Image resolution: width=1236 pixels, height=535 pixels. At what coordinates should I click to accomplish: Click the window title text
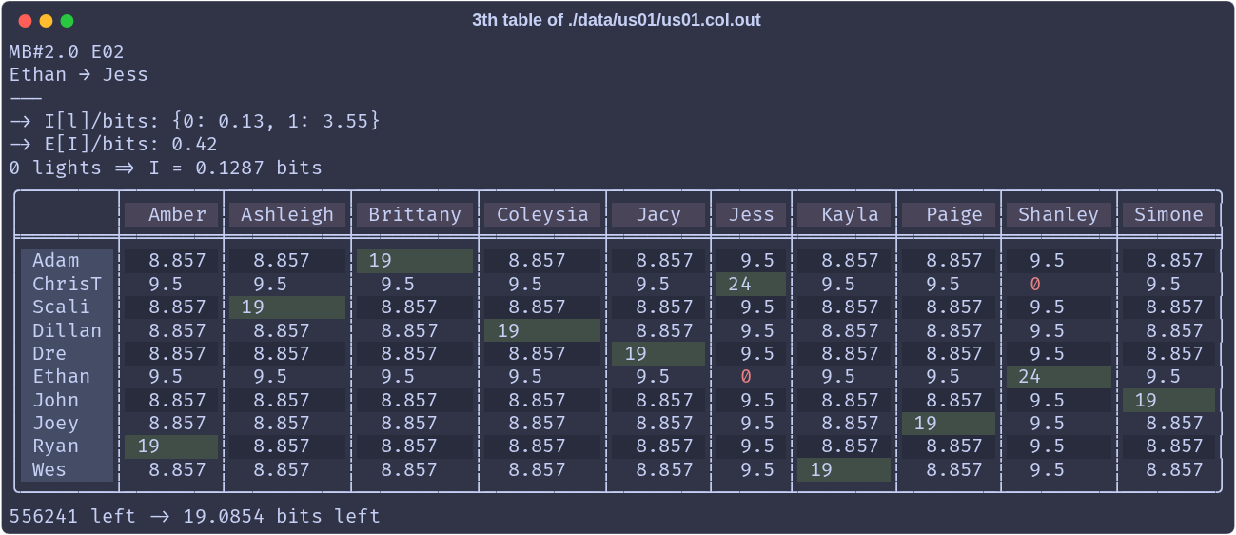pos(617,20)
